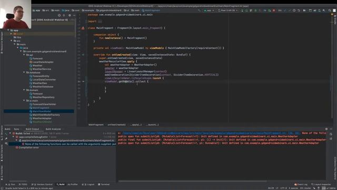
Task: Place cursor on the viewModel.getData().collect line
Action: [126, 81]
